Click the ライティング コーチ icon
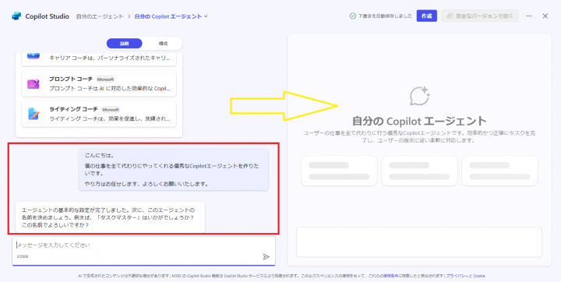Viewport: 561px width, 282px height. [34, 114]
